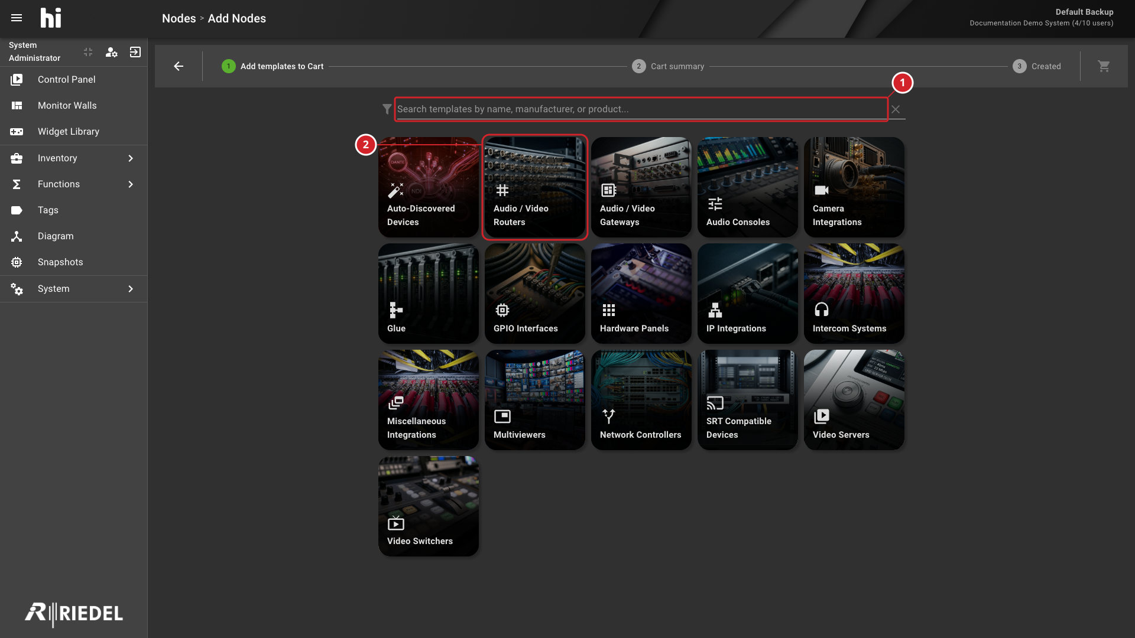The height and width of the screenshot is (638, 1135).
Task: Select Tags in sidebar
Action: (73, 210)
